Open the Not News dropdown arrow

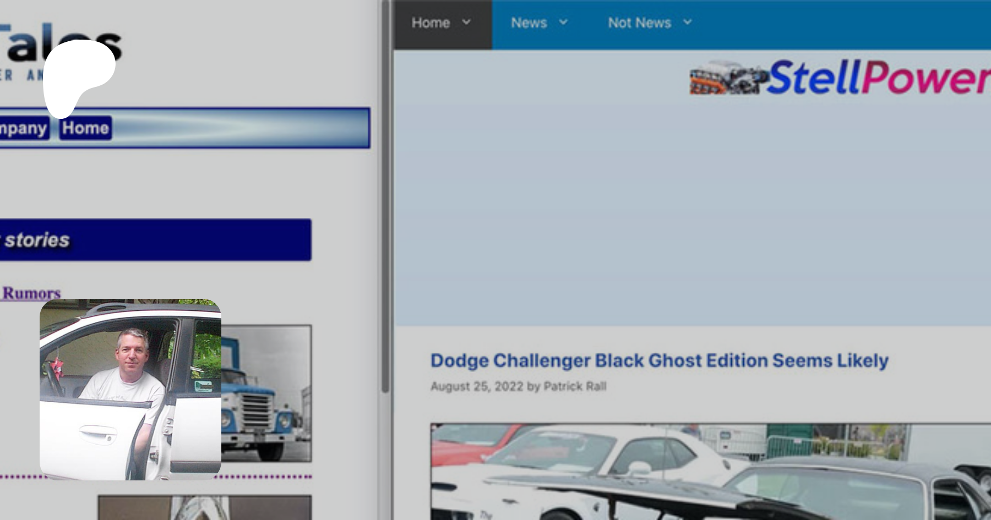click(687, 23)
